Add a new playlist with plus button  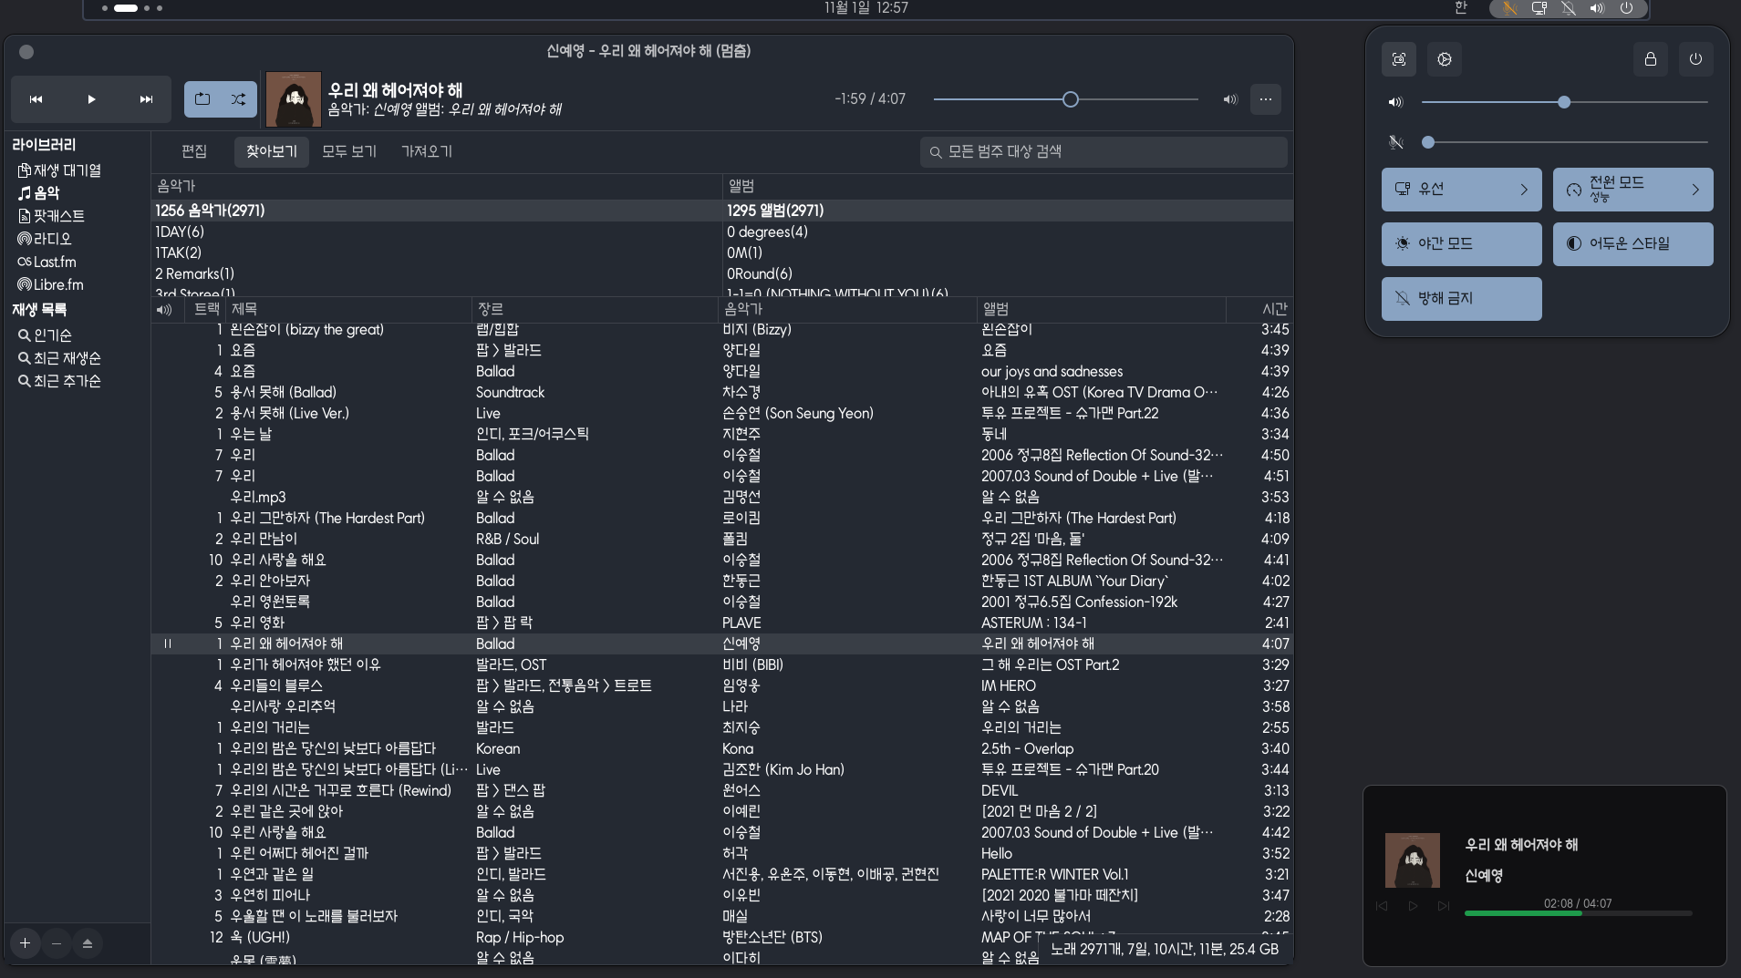click(26, 943)
